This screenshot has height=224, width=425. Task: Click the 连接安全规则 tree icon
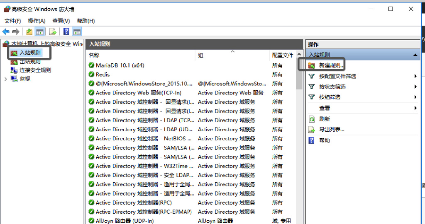pos(14,70)
